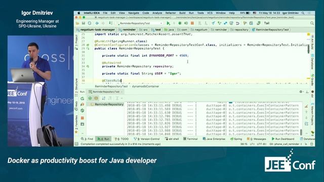
Task: Click Git branch phone_call_reminder in status bar
Action: 286,144
